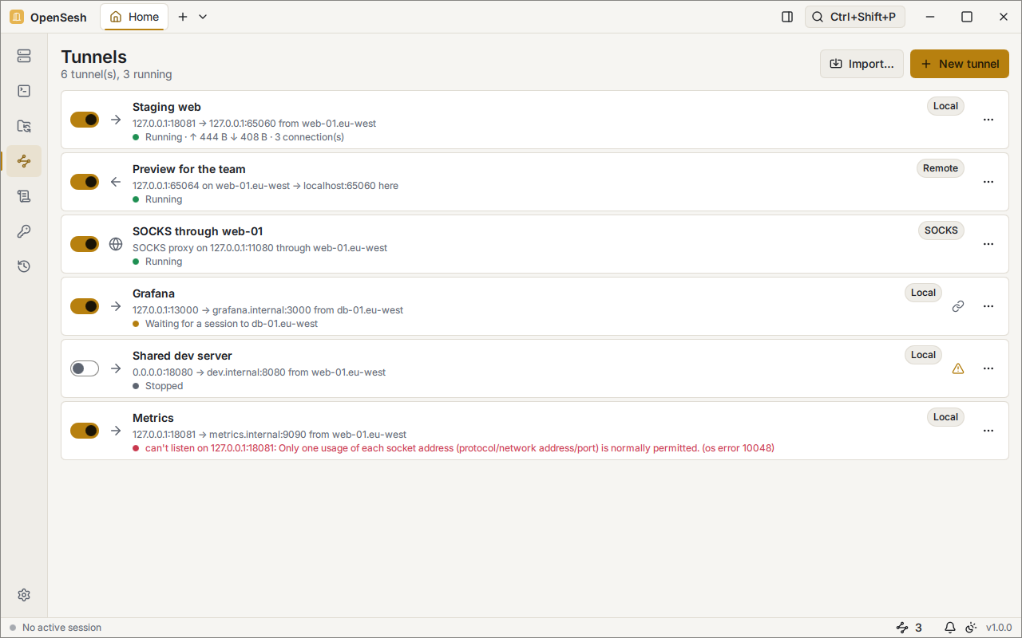Viewport: 1022px width, 638px height.
Task: Switch to the Home tab
Action: click(134, 17)
